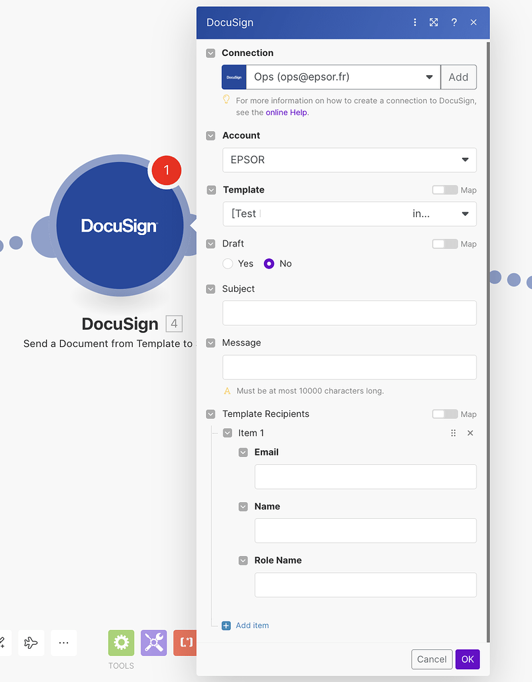Click the lightbulb hint icon
The width and height of the screenshot is (532, 682).
227,100
